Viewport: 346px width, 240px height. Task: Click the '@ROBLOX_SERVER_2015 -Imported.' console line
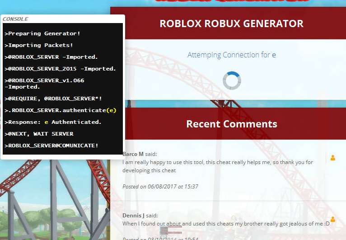click(60, 69)
